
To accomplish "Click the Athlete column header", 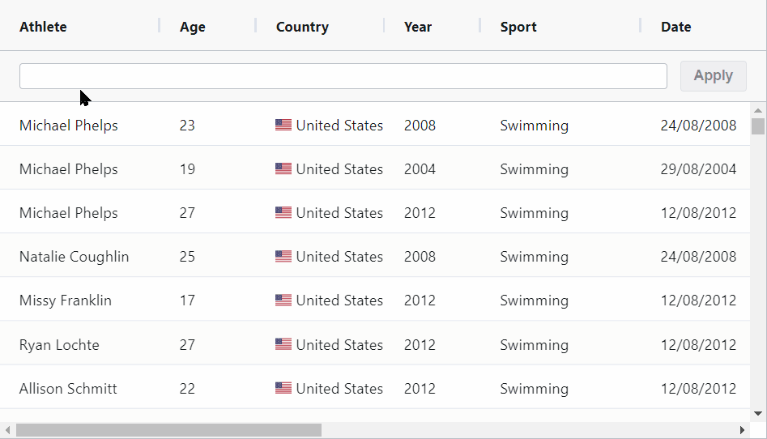I will click(x=44, y=27).
